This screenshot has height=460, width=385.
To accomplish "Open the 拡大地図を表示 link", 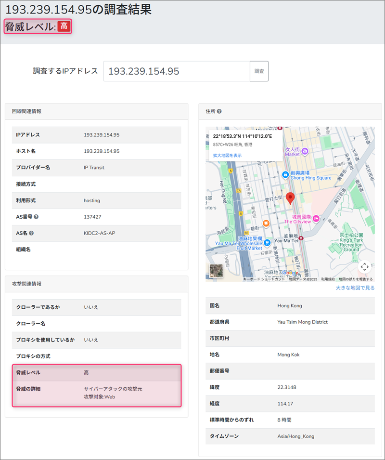I will tap(227, 156).
